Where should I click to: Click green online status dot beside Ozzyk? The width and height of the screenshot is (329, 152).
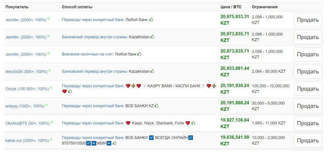tap(51, 88)
